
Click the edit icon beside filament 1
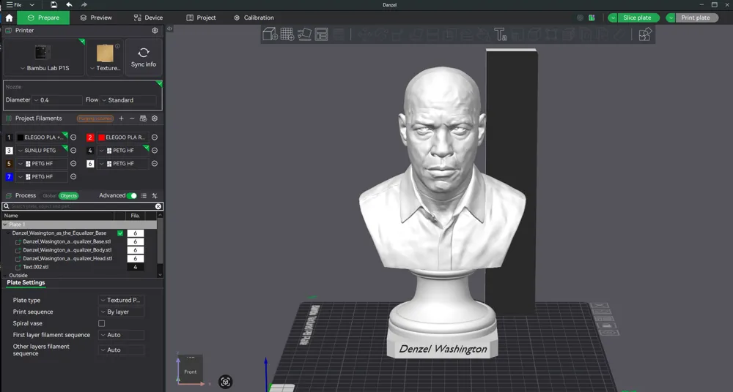coord(73,137)
